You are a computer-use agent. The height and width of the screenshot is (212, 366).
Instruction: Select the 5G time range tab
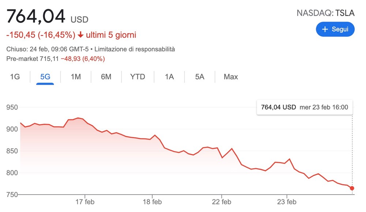tap(45, 77)
